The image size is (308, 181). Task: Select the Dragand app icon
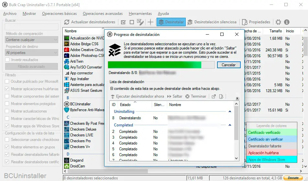click(x=67, y=160)
